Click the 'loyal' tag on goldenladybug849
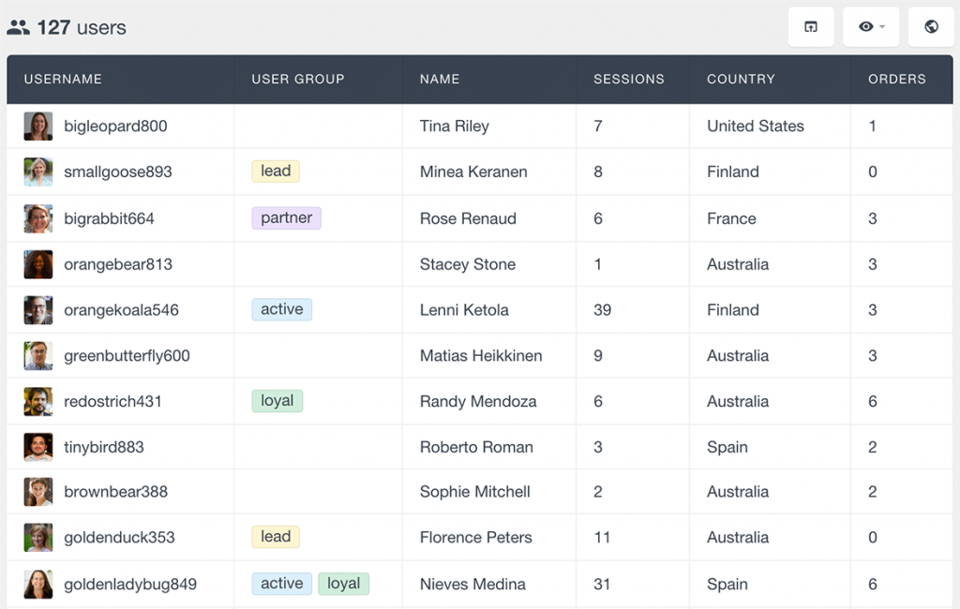The height and width of the screenshot is (609, 960). [x=344, y=583]
